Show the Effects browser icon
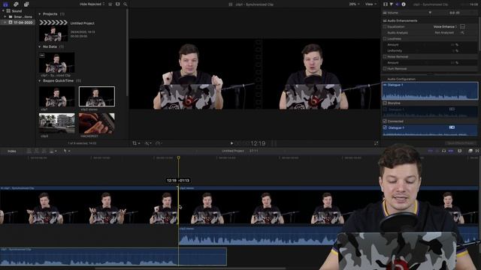The width and height of the screenshot is (481, 270). coord(470,151)
